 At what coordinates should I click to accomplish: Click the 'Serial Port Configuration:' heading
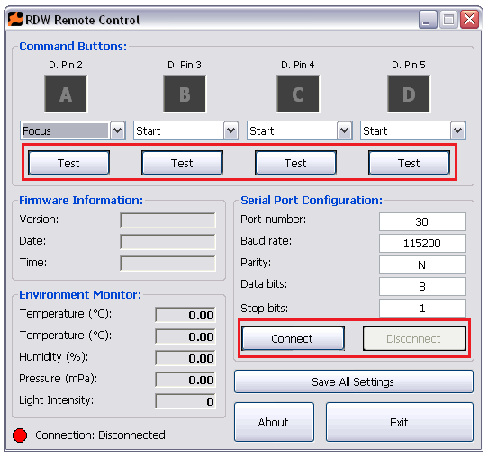click(312, 201)
